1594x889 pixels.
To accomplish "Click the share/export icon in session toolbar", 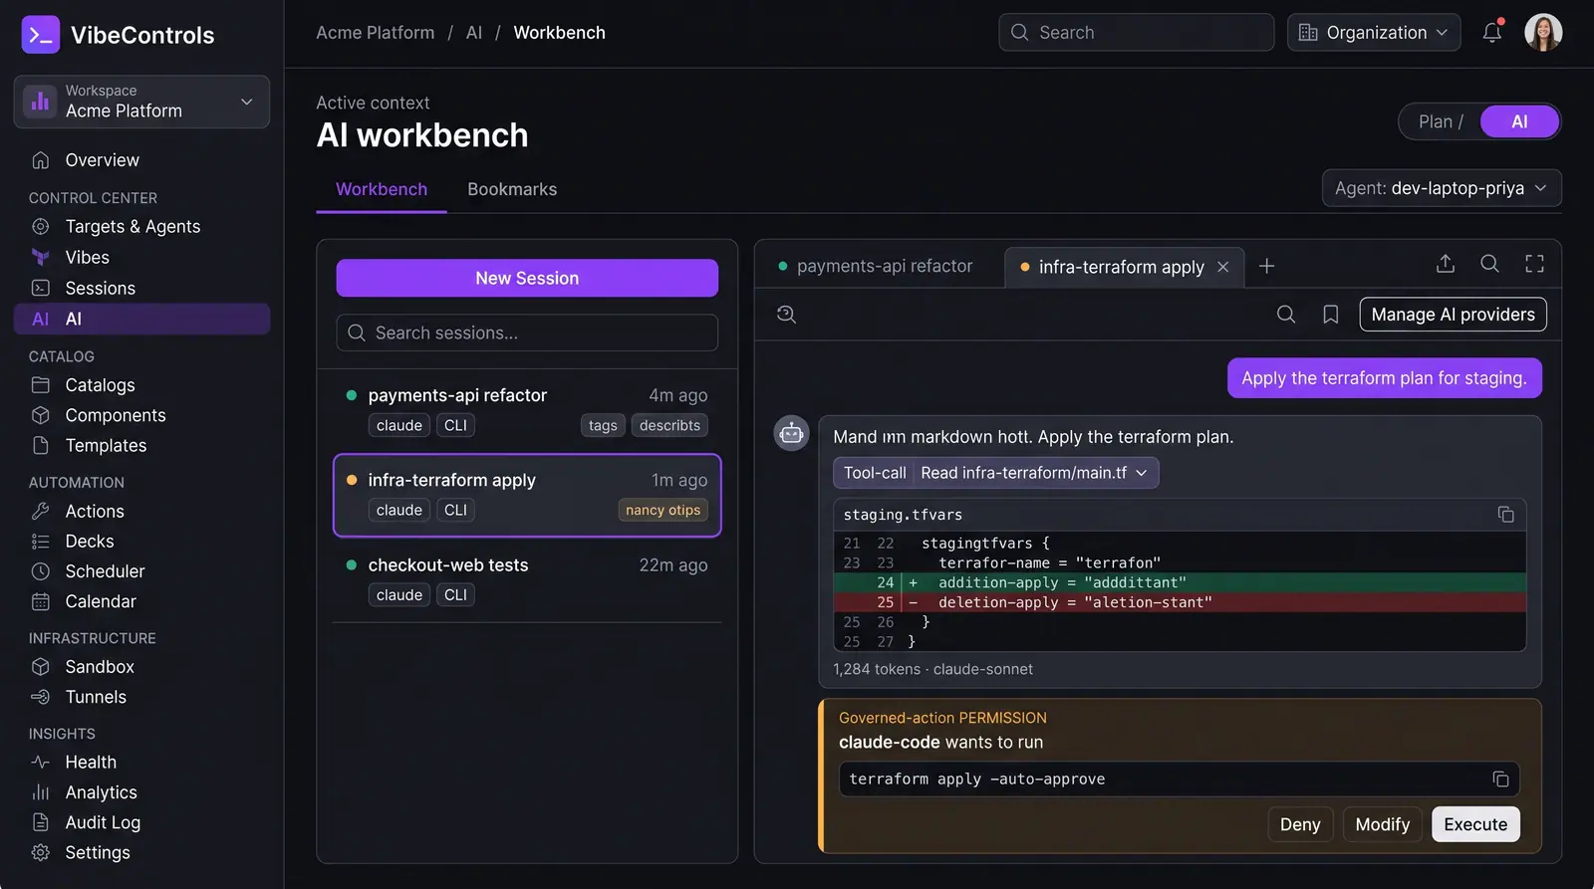I will [x=1446, y=264].
